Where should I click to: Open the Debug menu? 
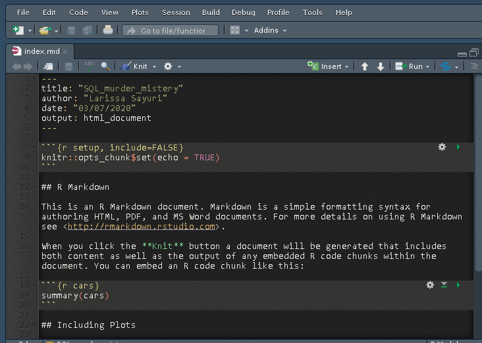[x=244, y=12]
